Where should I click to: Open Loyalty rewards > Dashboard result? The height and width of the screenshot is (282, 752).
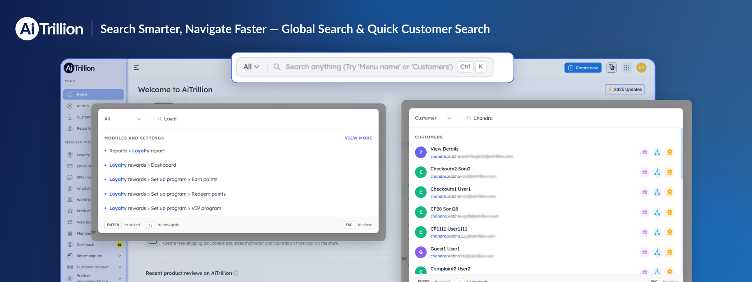click(143, 165)
